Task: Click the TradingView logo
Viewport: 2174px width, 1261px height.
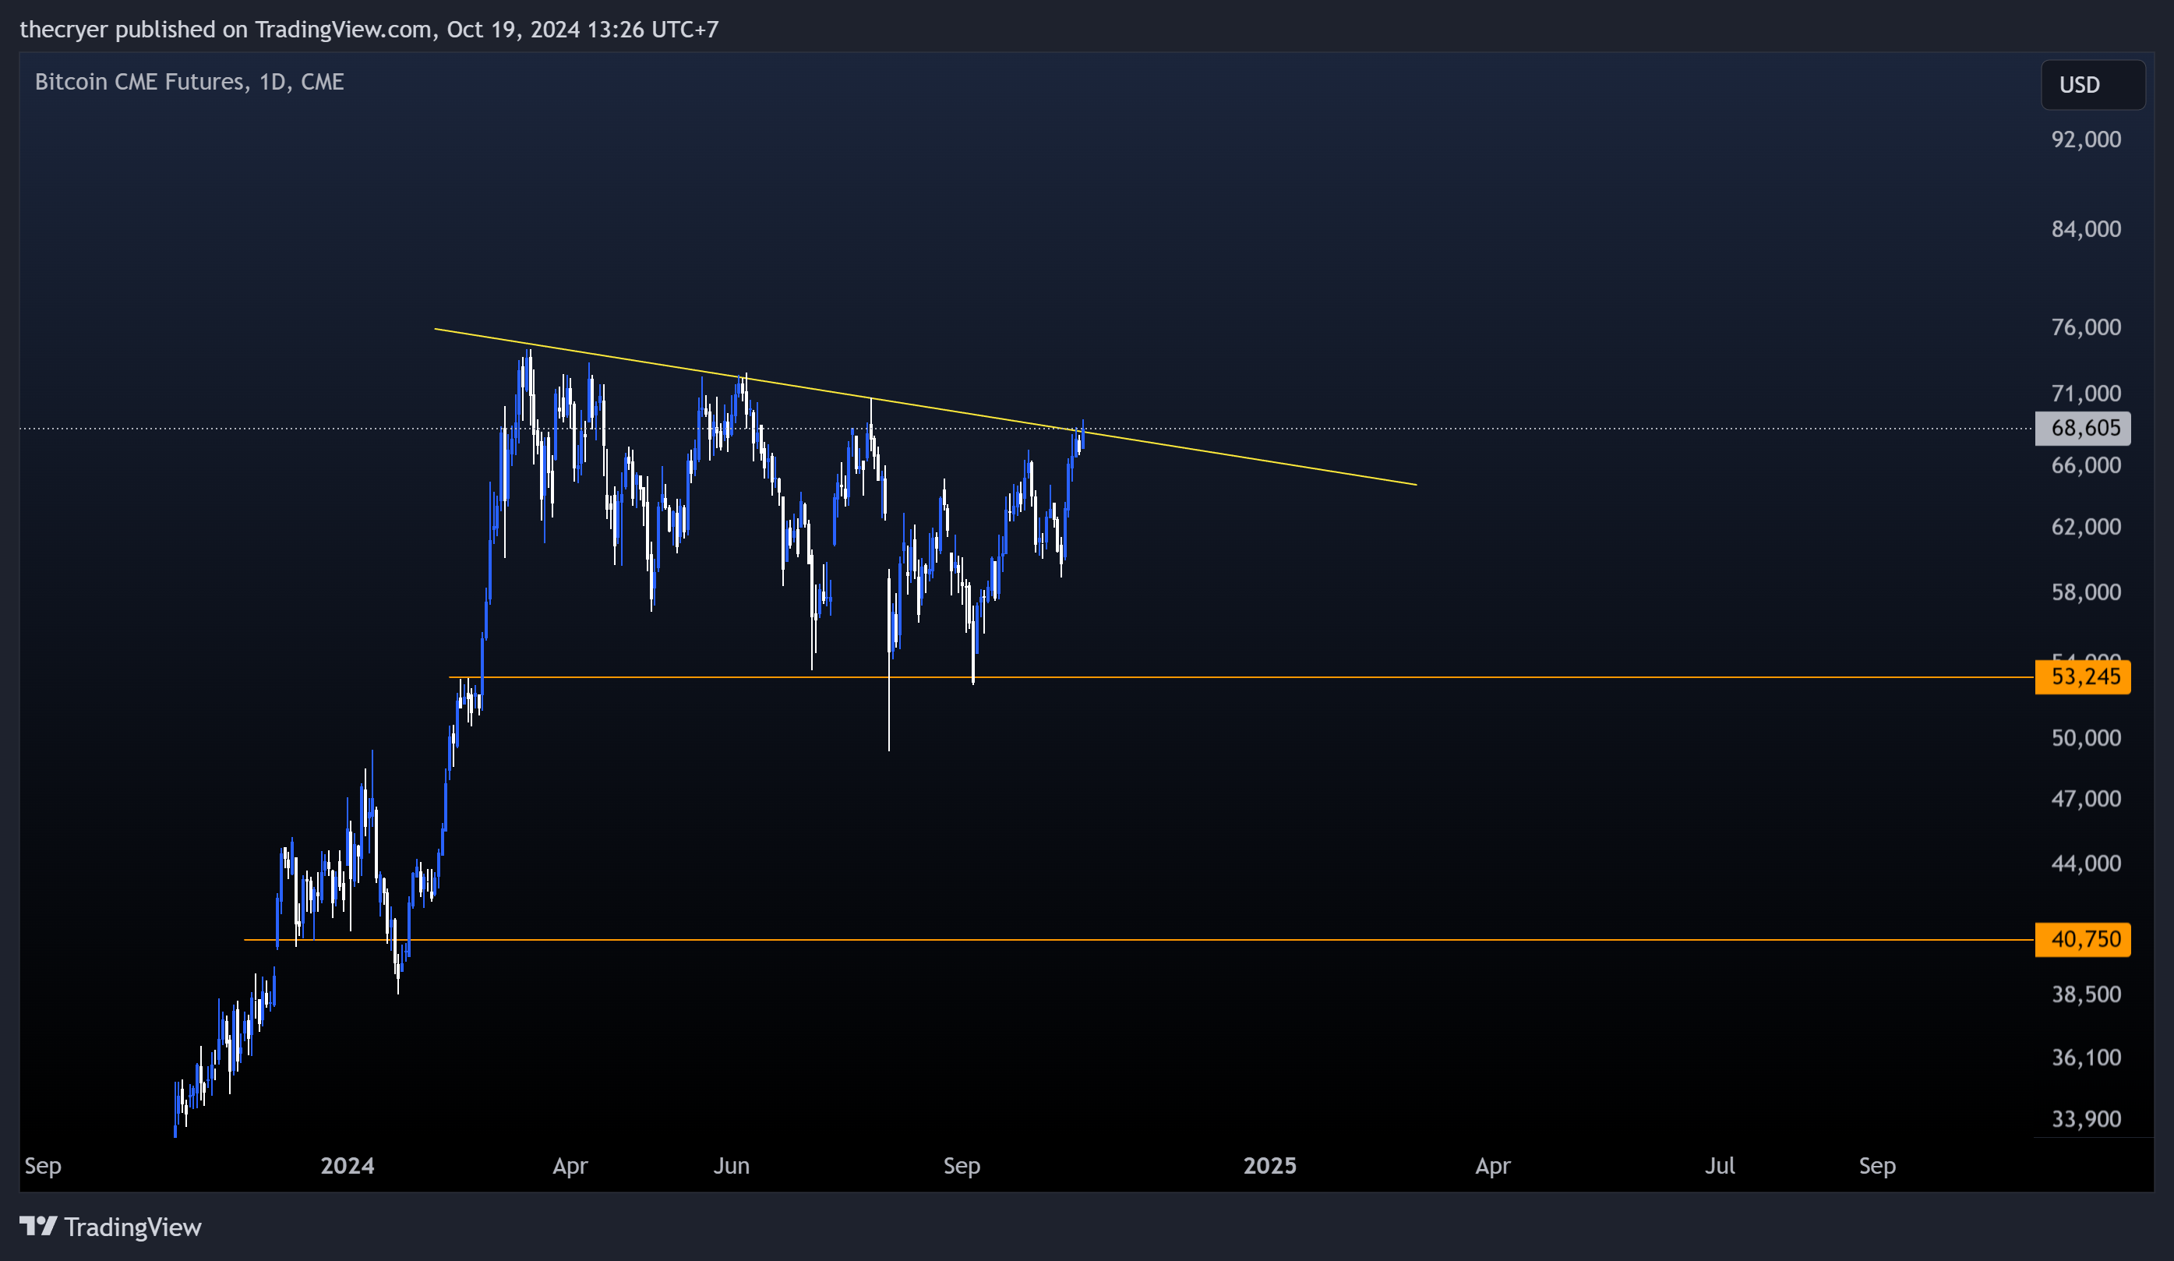Action: tap(111, 1227)
